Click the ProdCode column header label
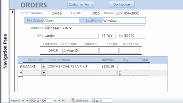 [x=36, y=60]
